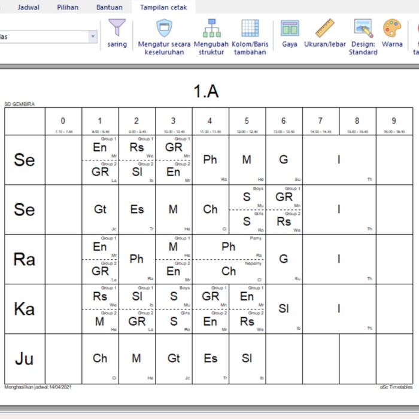Click the G lesson in Ra row
This screenshot has height=419, width=419.
[284, 259]
